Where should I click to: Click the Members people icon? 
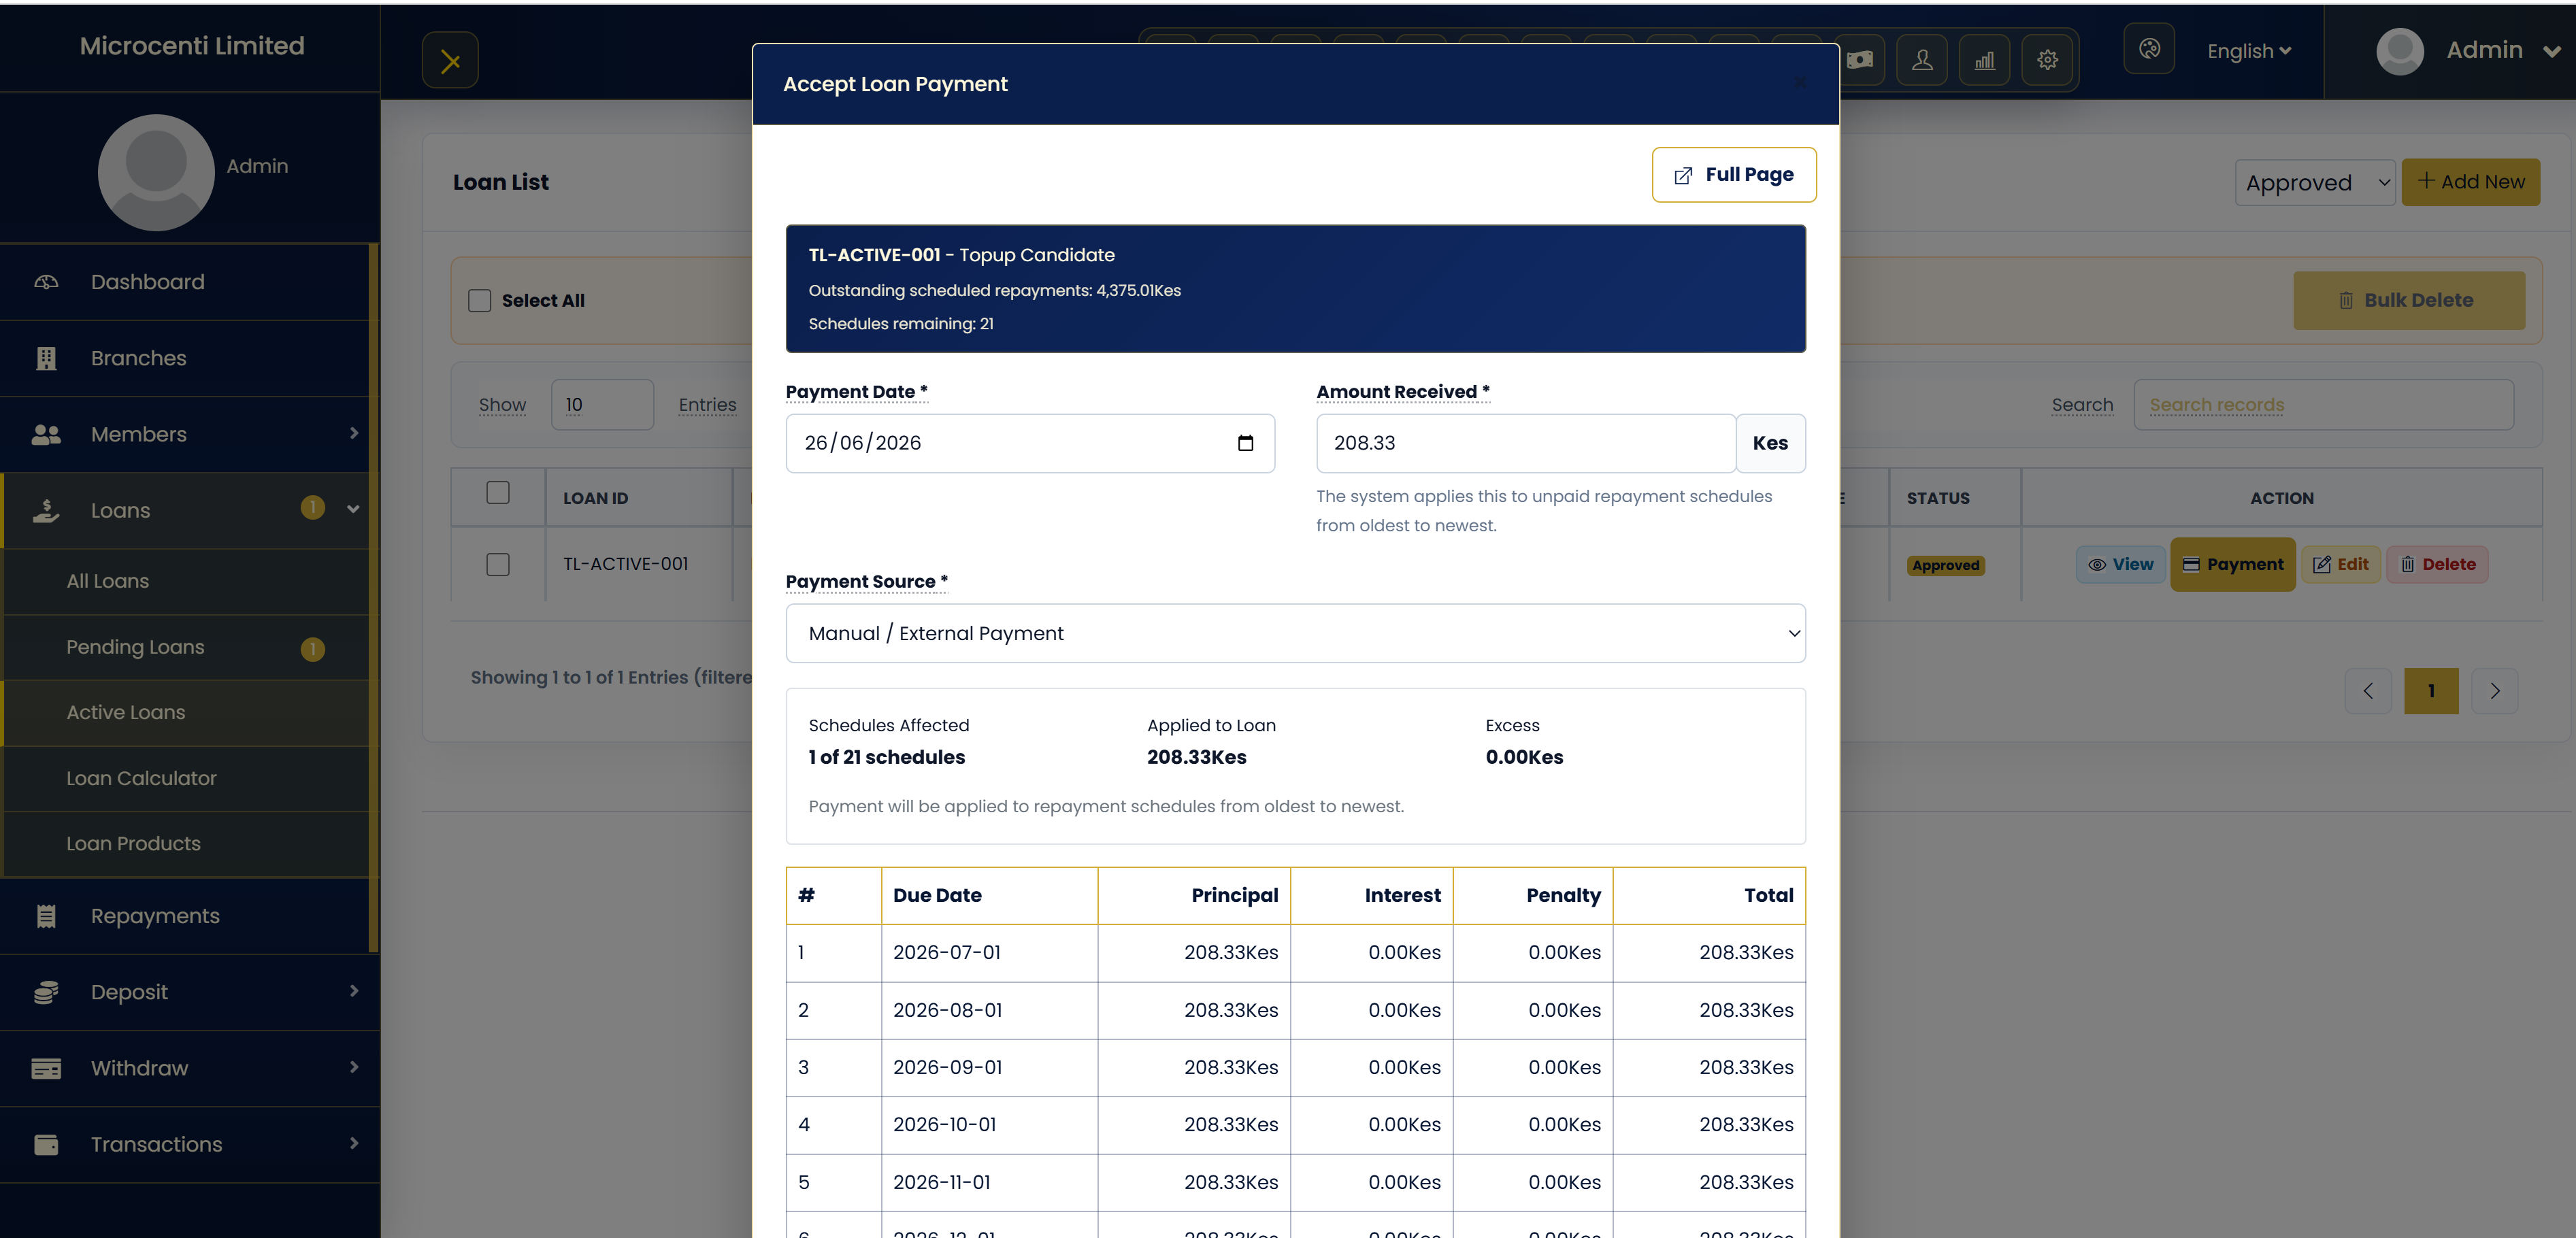[46, 434]
